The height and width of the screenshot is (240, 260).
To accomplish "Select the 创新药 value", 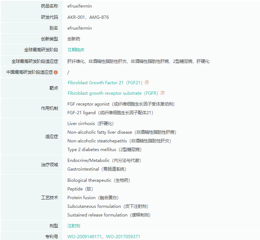I will (x=74, y=39).
